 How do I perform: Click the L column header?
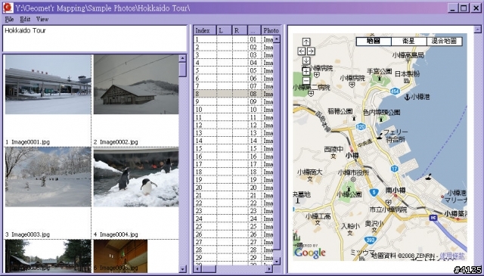click(x=225, y=30)
